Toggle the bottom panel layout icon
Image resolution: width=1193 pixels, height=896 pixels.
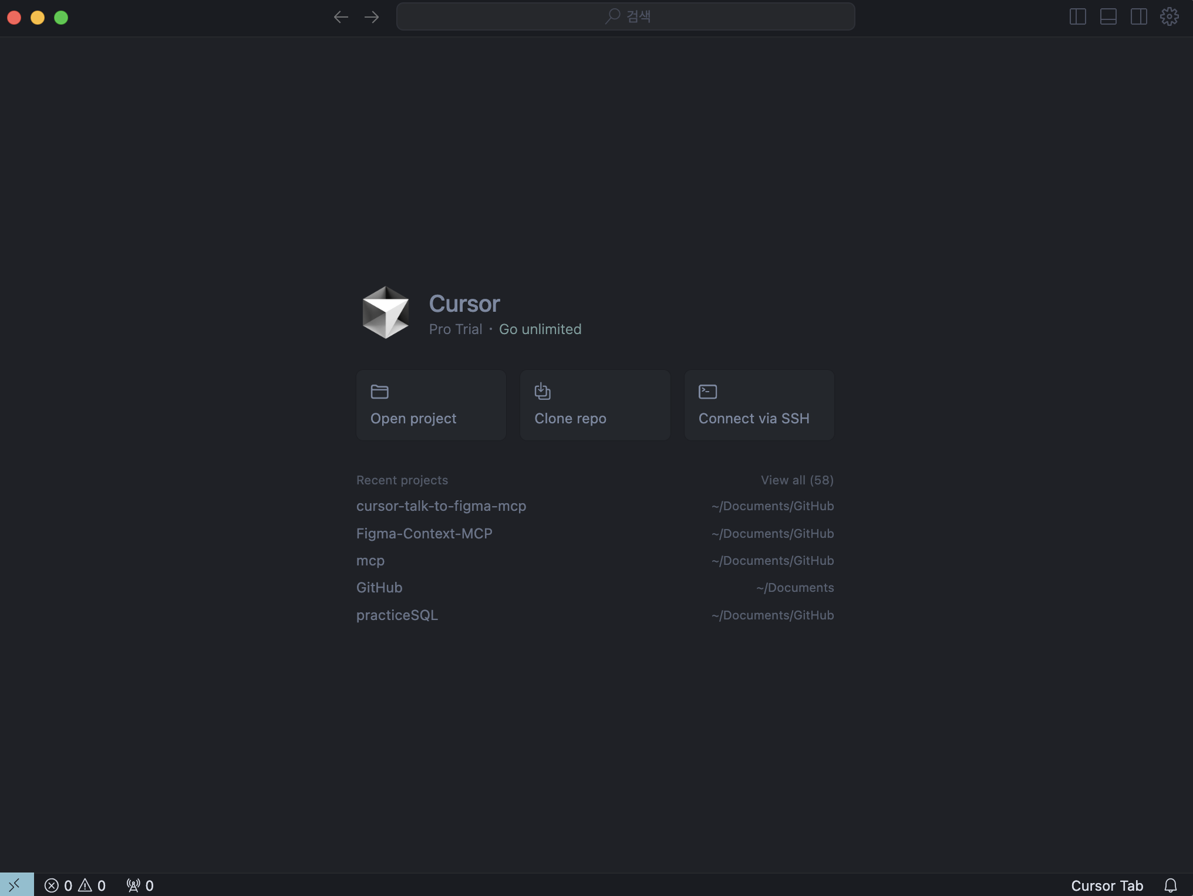1108,16
